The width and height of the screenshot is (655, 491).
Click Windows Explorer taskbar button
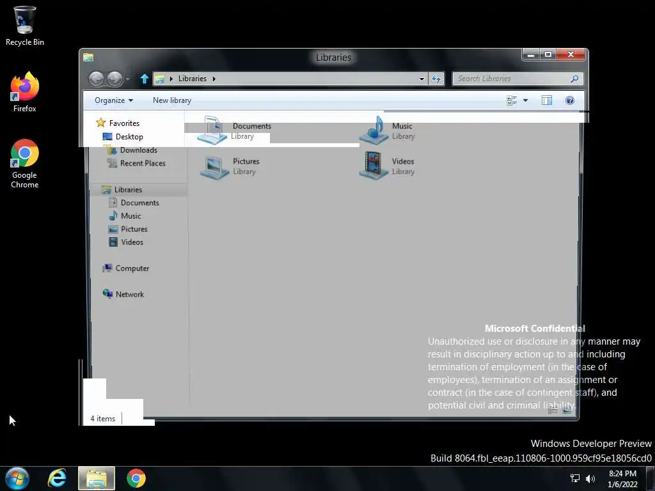[97, 478]
